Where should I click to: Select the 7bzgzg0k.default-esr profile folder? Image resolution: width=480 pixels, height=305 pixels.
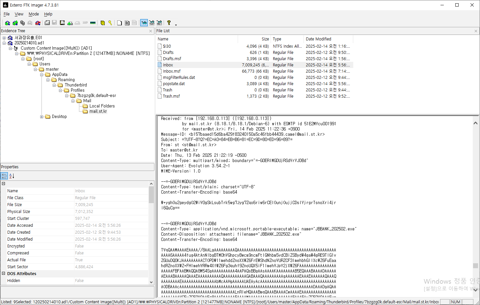96,96
